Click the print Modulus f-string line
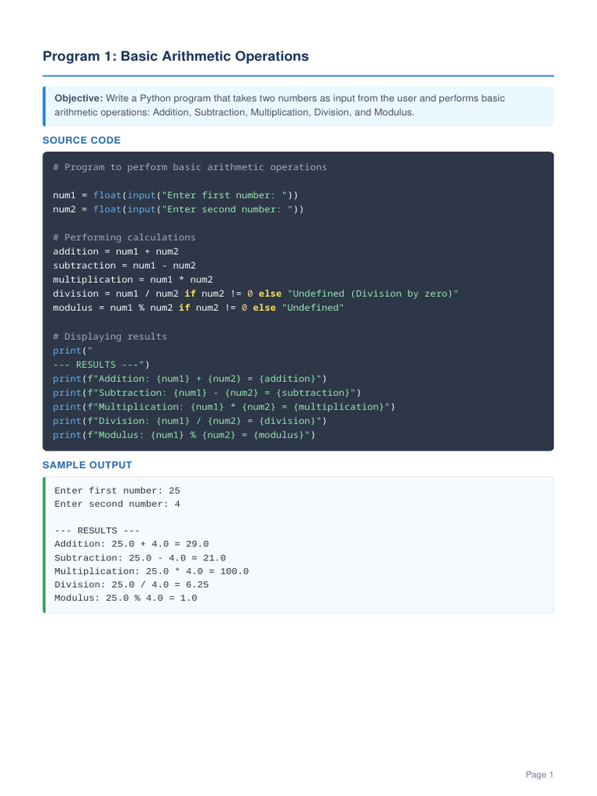Viewport: 597px width, 796px height. tap(184, 435)
